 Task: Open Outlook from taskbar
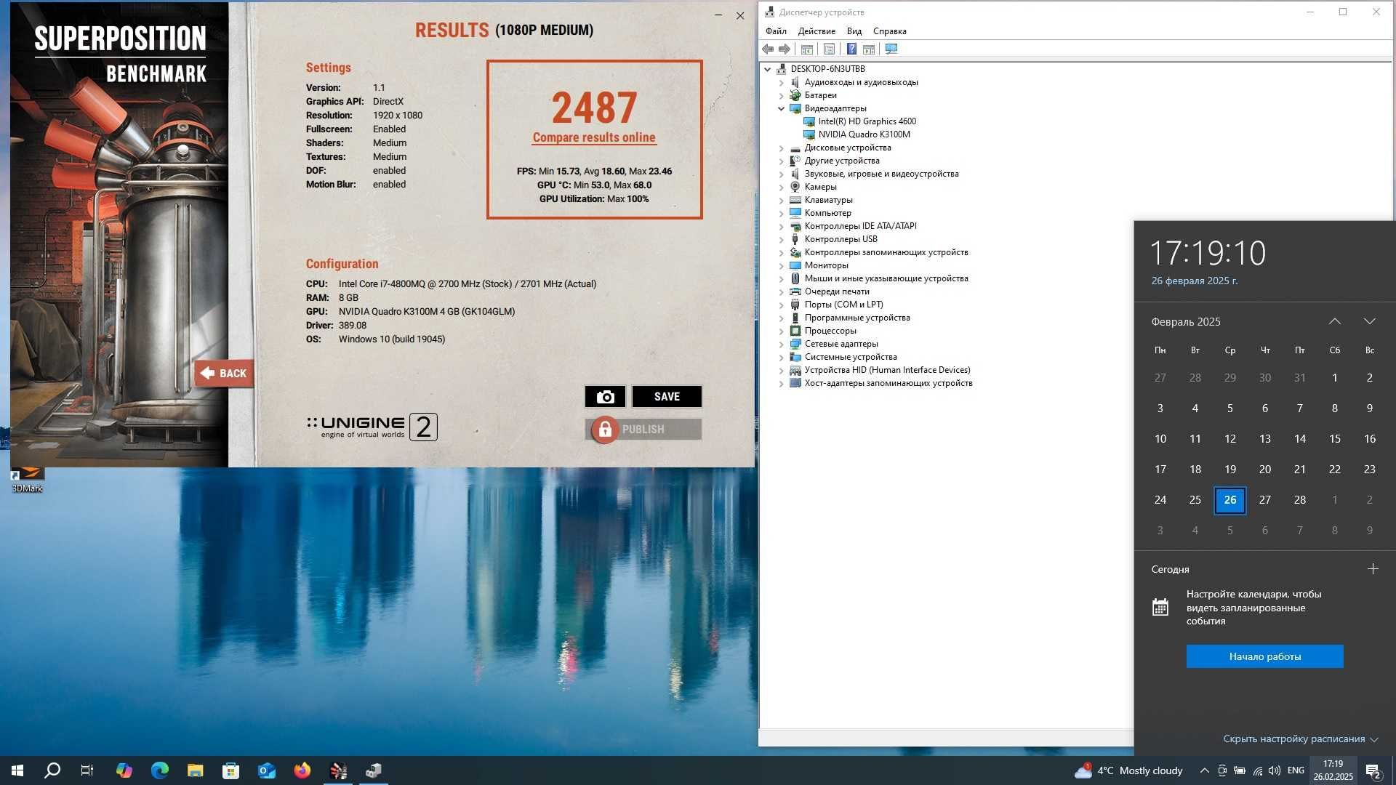coord(266,770)
